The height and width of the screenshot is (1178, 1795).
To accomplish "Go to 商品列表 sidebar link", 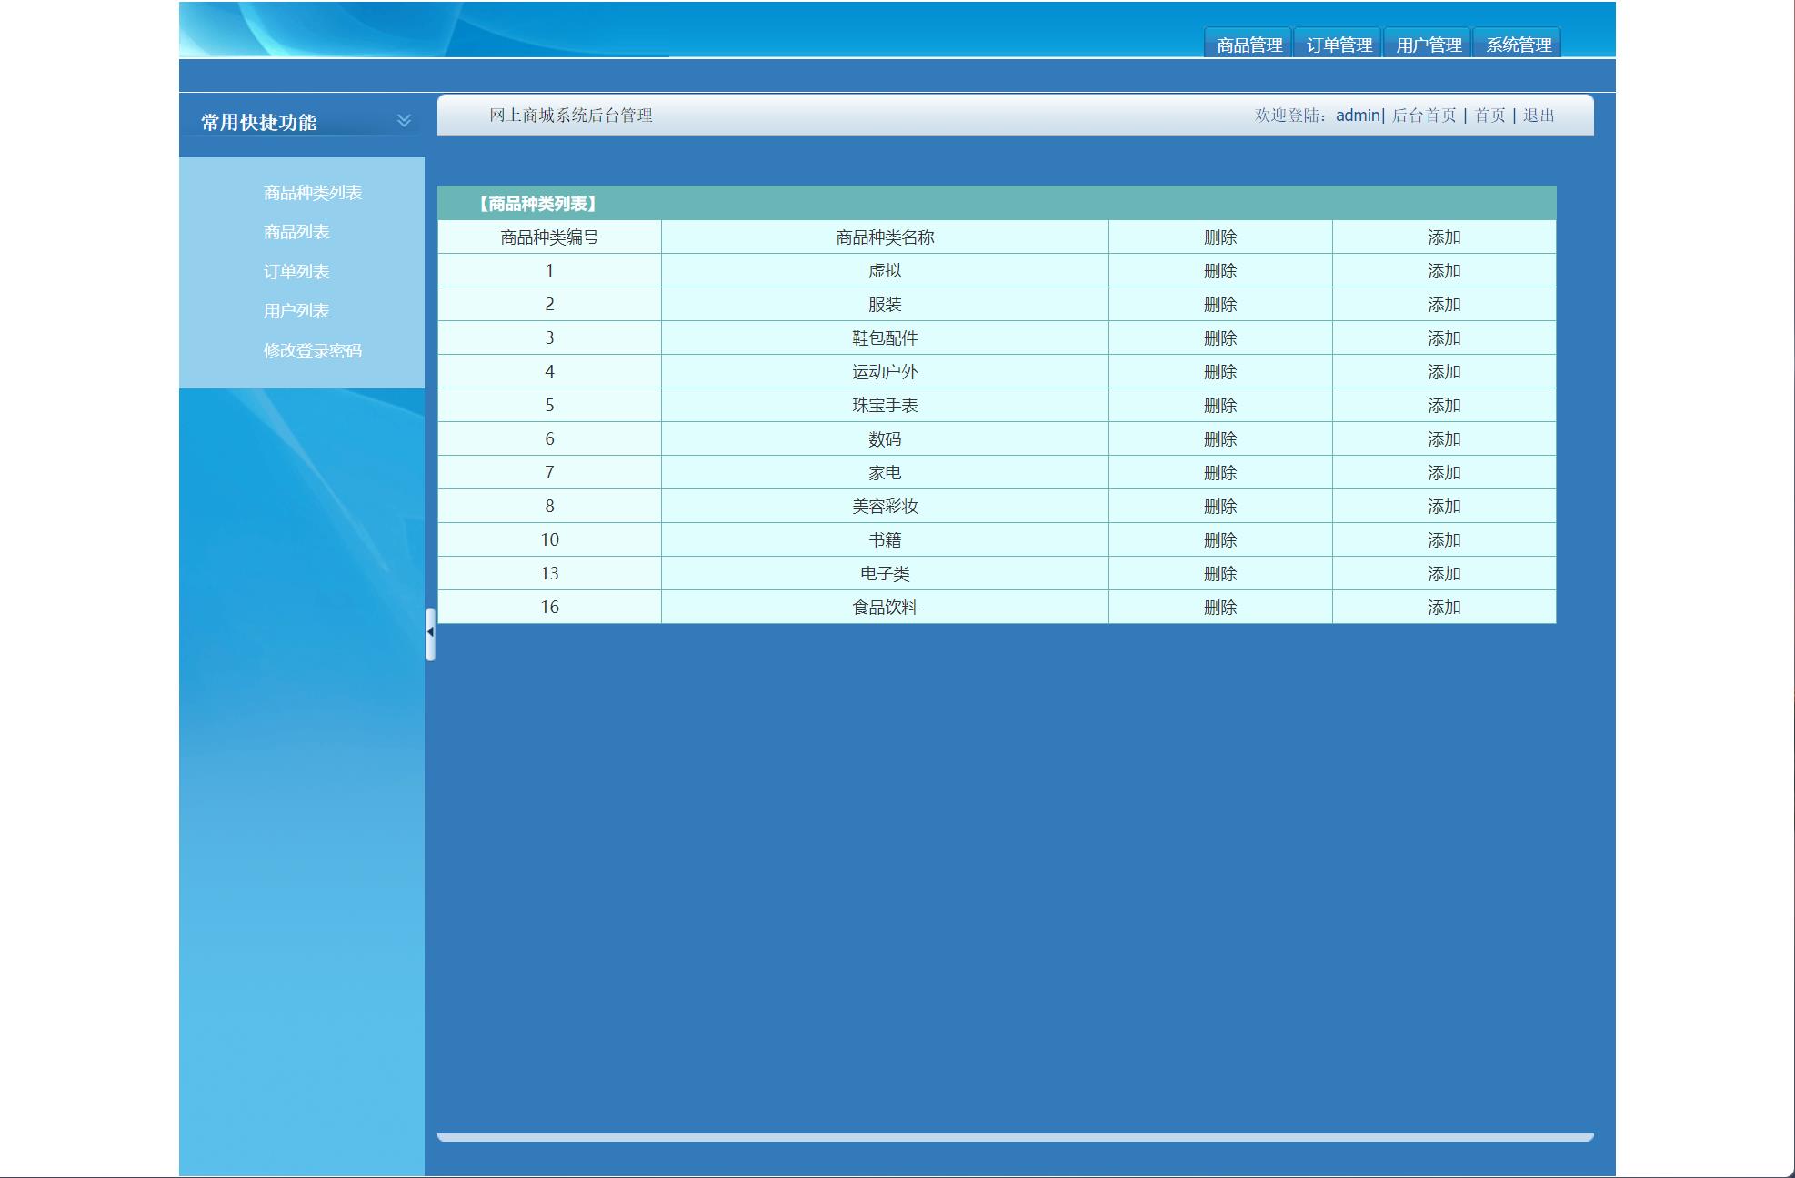I will tap(296, 232).
